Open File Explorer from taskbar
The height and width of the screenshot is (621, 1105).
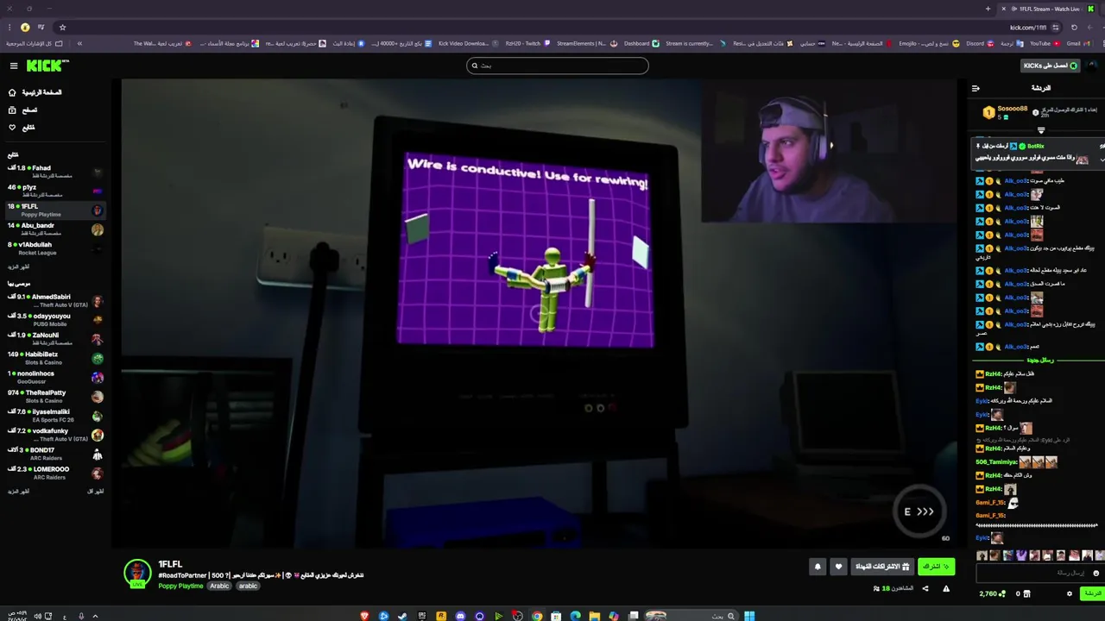[x=595, y=616]
